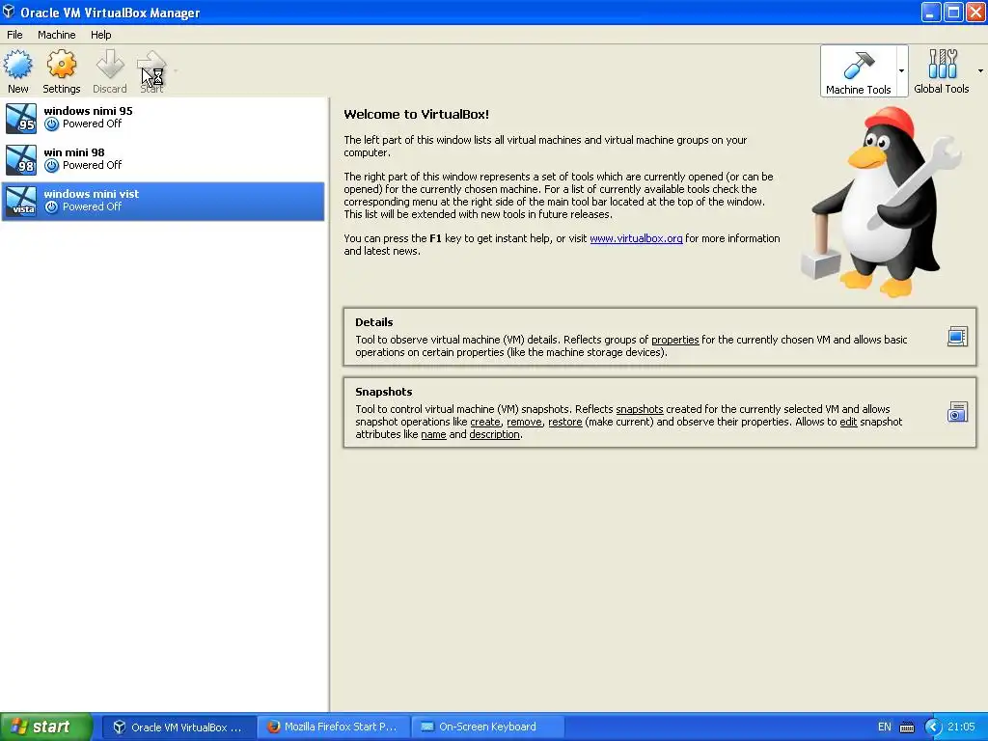Screen dimensions: 988x741
Task: Select the Global Tools button
Action: click(942, 71)
